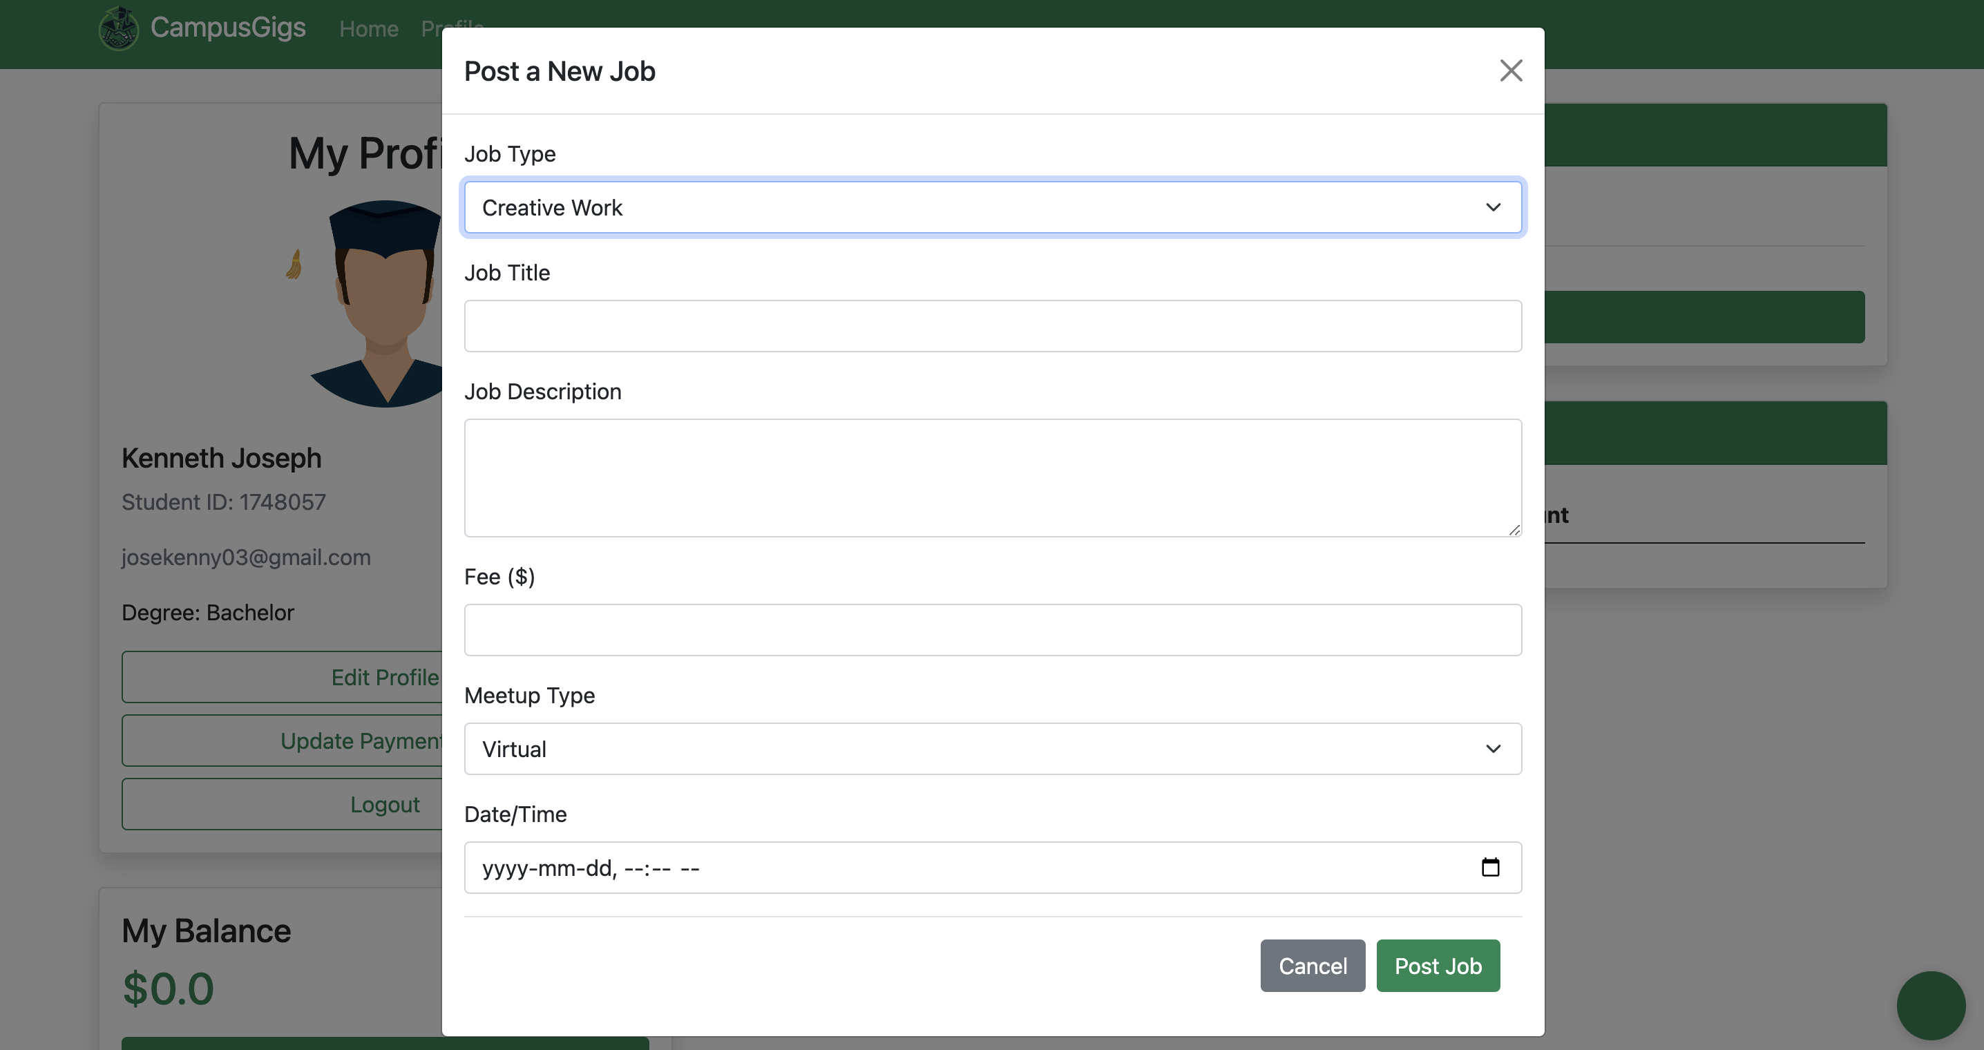Image resolution: width=1984 pixels, height=1050 pixels.
Task: Open the calendar picker in Date/Time field
Action: pyautogui.click(x=1490, y=868)
